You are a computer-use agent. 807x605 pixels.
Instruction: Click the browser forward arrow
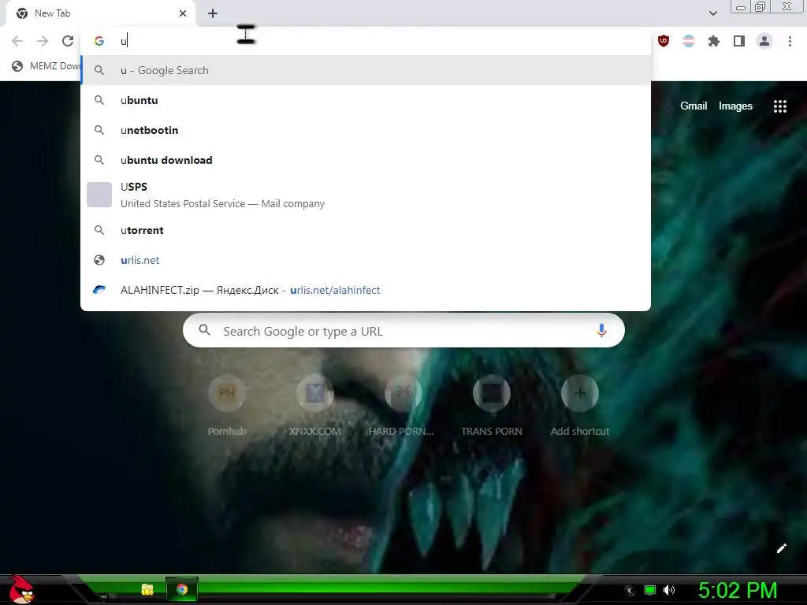click(x=43, y=41)
